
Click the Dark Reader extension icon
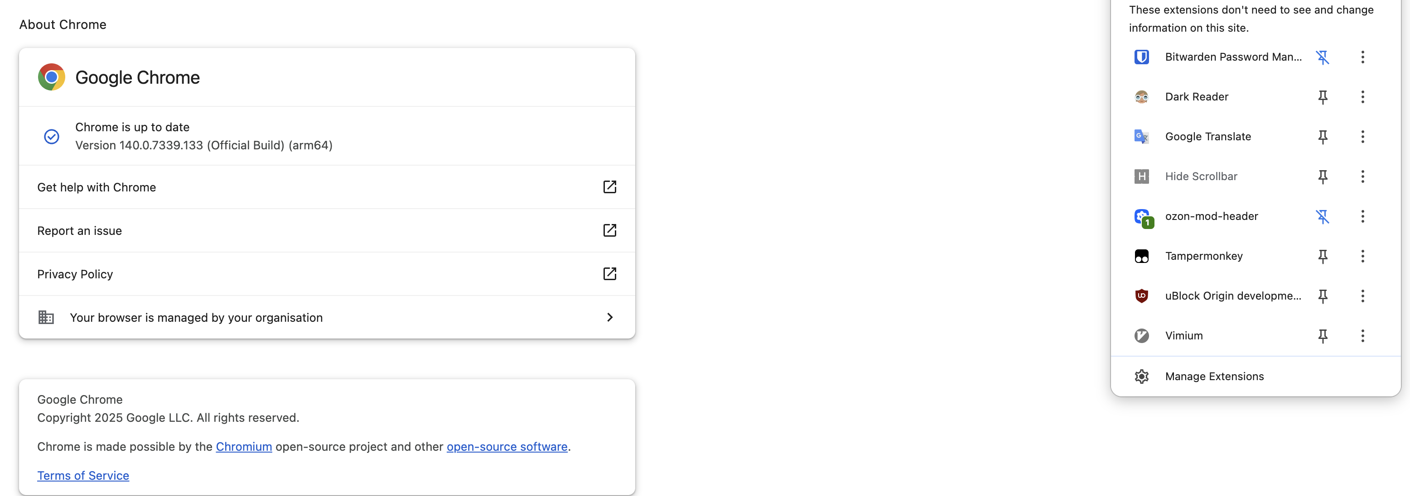click(1141, 97)
